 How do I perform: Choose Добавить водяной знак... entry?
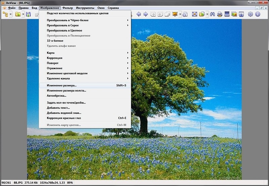tap(64, 113)
